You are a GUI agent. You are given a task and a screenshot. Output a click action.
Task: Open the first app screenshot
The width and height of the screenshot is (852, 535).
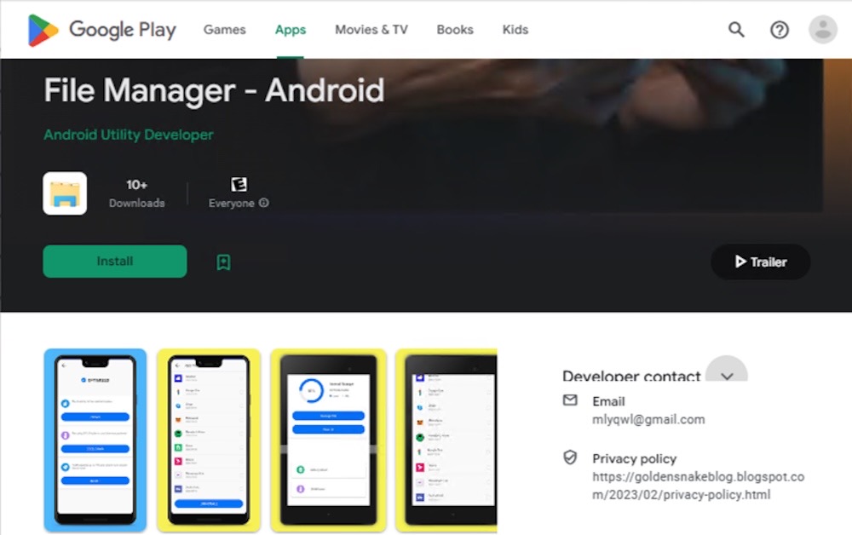tap(95, 439)
